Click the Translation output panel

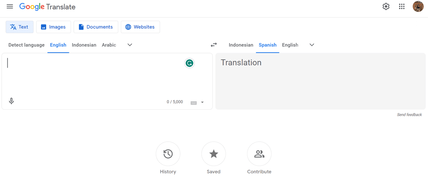click(320, 81)
